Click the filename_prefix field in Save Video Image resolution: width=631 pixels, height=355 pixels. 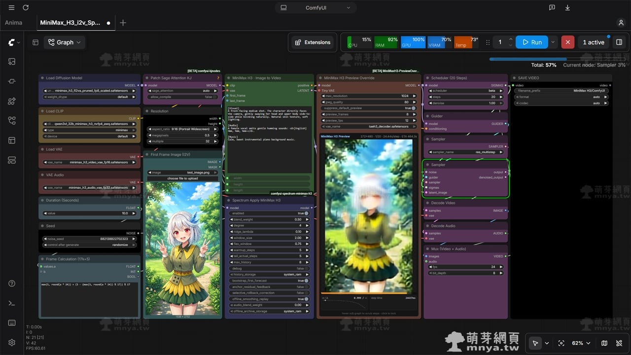pyautogui.click(x=561, y=91)
